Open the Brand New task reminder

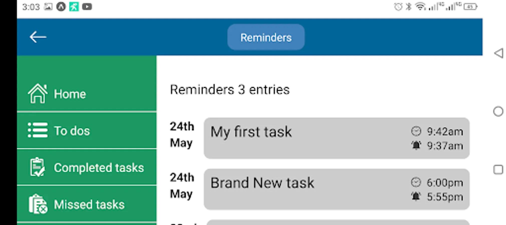tap(262, 183)
